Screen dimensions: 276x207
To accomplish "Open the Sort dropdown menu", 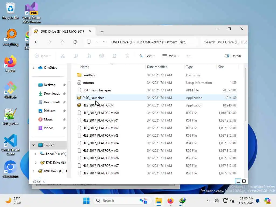I will pos(147,56).
